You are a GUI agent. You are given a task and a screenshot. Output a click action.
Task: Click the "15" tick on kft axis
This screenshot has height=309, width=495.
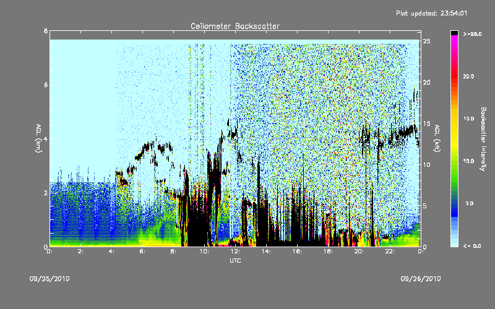click(x=426, y=124)
